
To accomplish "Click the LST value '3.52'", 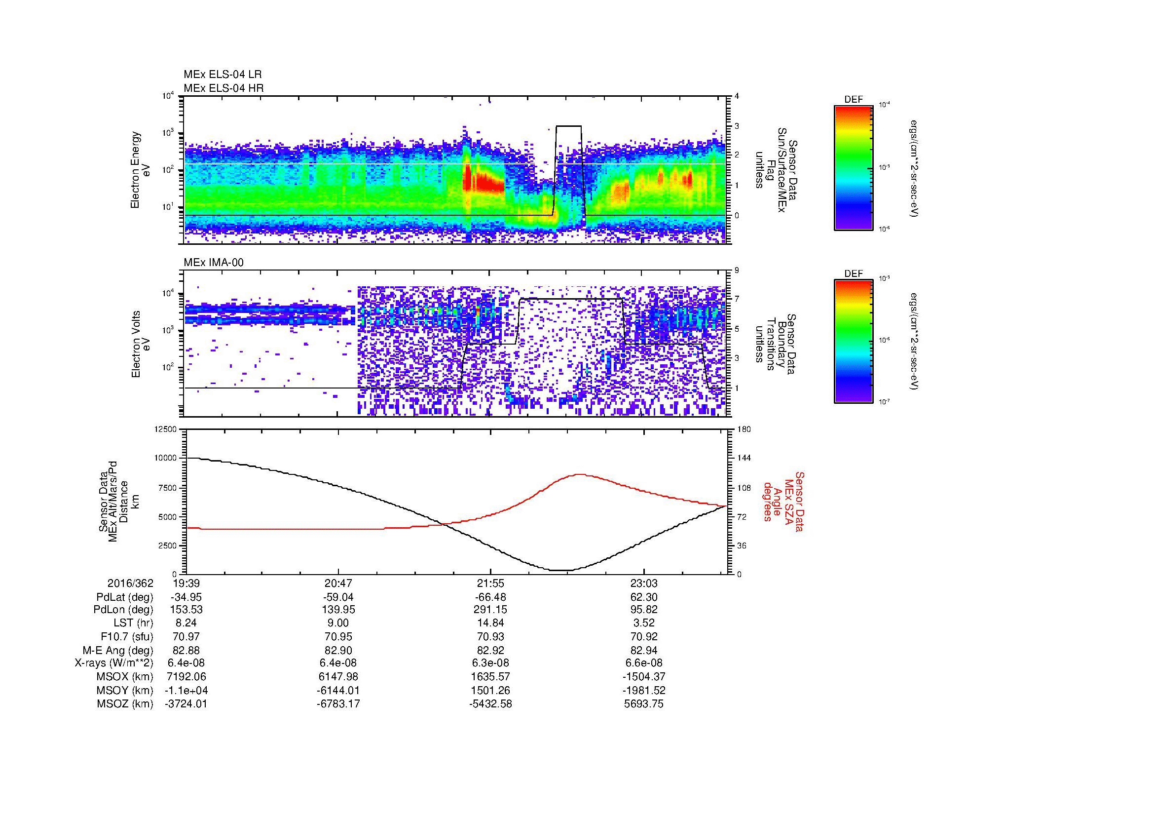I will pyautogui.click(x=644, y=624).
